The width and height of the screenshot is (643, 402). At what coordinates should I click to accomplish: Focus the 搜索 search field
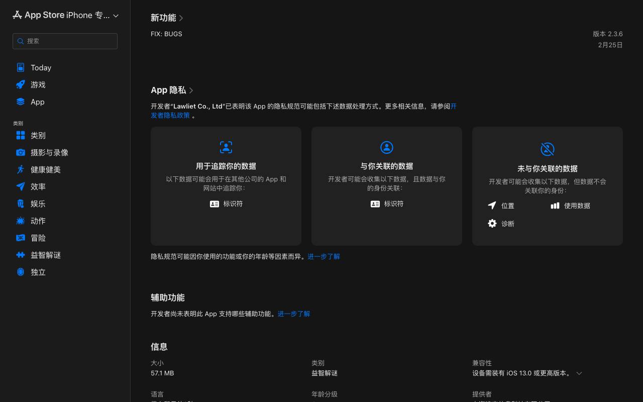[65, 41]
